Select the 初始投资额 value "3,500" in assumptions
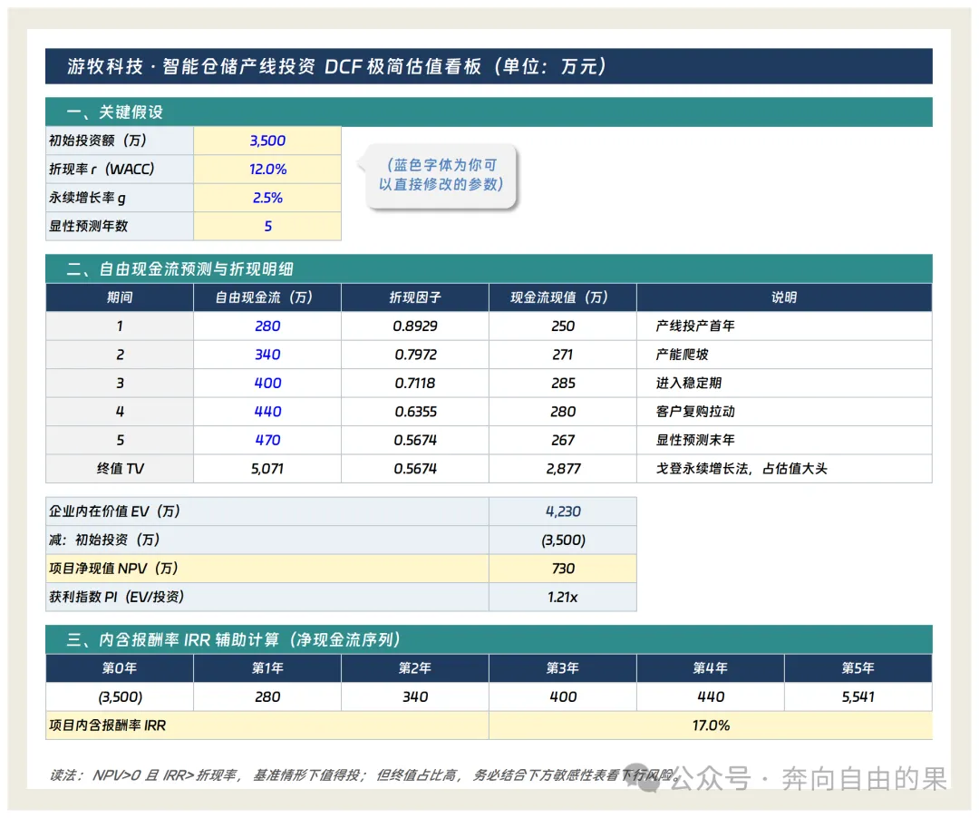Screen dimensions: 979x818 pos(267,141)
